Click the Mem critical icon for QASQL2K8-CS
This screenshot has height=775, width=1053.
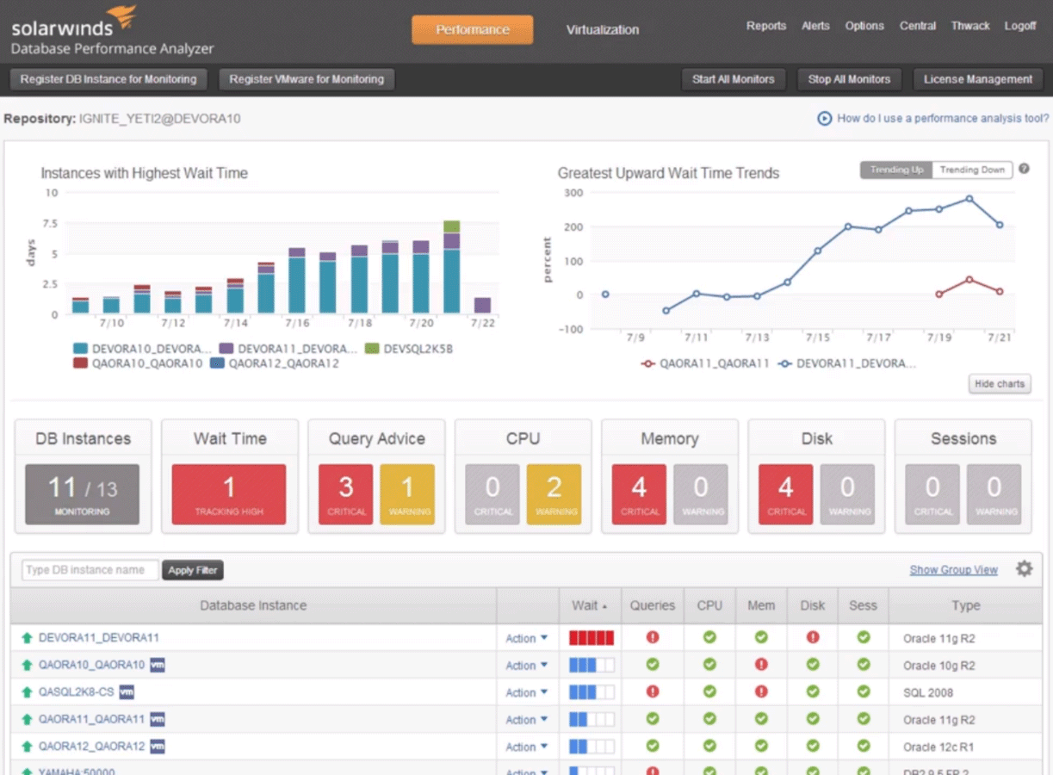click(761, 692)
